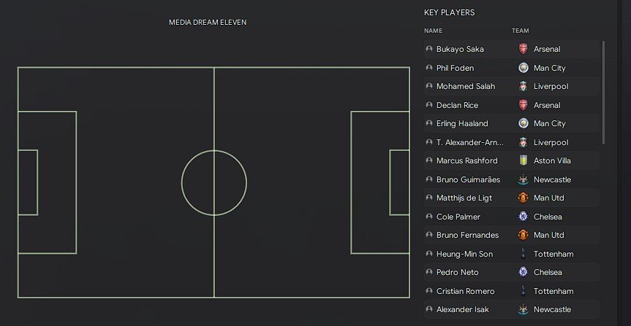Screen dimensions: 631x326
Task: Click Newcastle badge in Bruno Guimarães row
Action: click(523, 179)
